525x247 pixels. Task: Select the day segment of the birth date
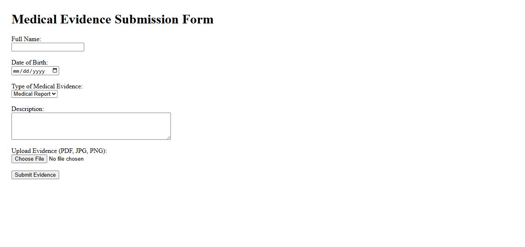(x=25, y=71)
